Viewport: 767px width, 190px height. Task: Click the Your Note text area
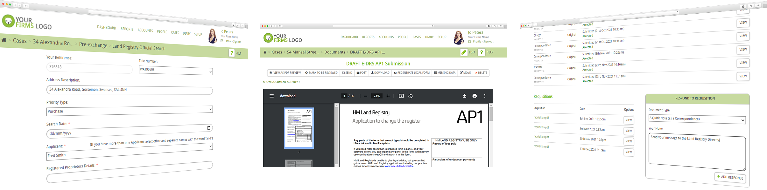[x=697, y=152]
